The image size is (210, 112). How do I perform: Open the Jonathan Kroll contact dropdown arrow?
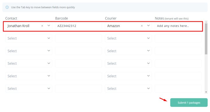coord(49,25)
